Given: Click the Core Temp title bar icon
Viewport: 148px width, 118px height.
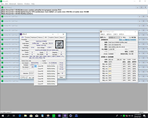Looking at the screenshot, I should (101, 32).
